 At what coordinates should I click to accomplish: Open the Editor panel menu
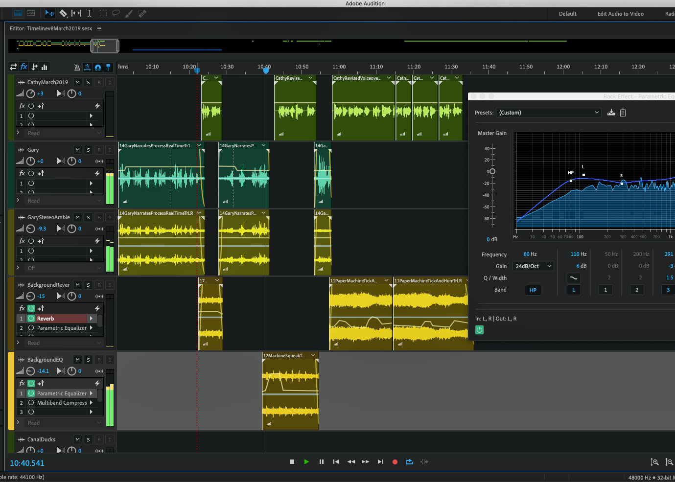pos(99,28)
